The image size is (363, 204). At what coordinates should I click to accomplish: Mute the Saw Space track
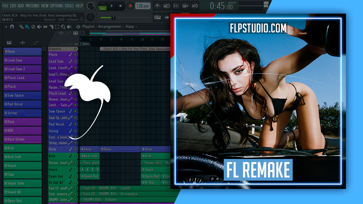(x=75, y=111)
